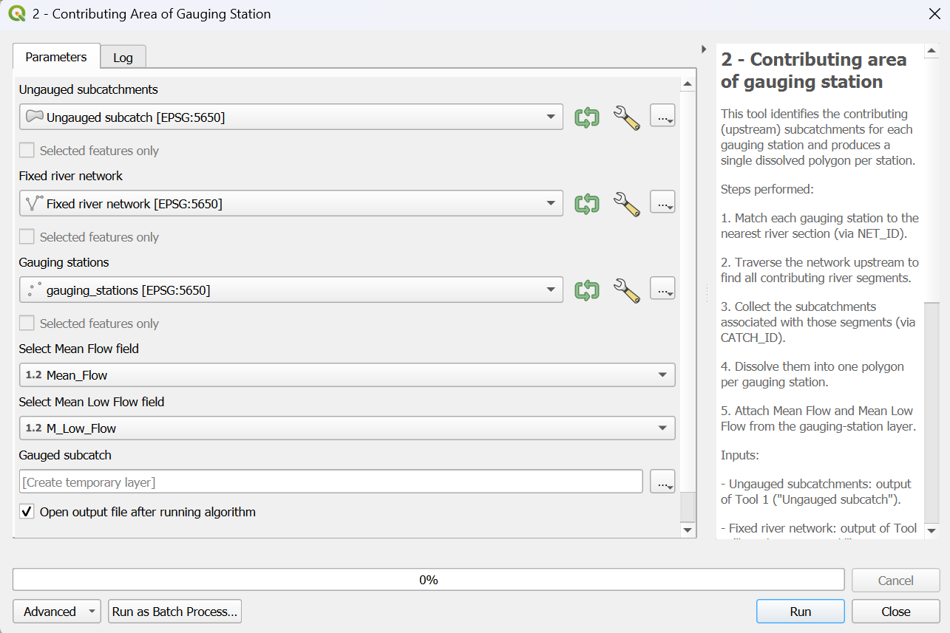950x633 pixels.
Task: Click iterate icon for Gauging stations layer
Action: coord(587,290)
